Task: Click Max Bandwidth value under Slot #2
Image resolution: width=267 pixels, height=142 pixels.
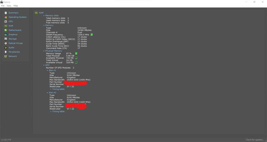Action: (79, 102)
